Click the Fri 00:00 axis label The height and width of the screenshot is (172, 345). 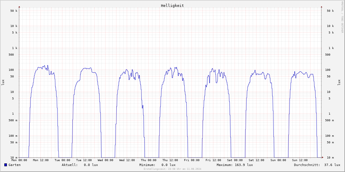192,160
